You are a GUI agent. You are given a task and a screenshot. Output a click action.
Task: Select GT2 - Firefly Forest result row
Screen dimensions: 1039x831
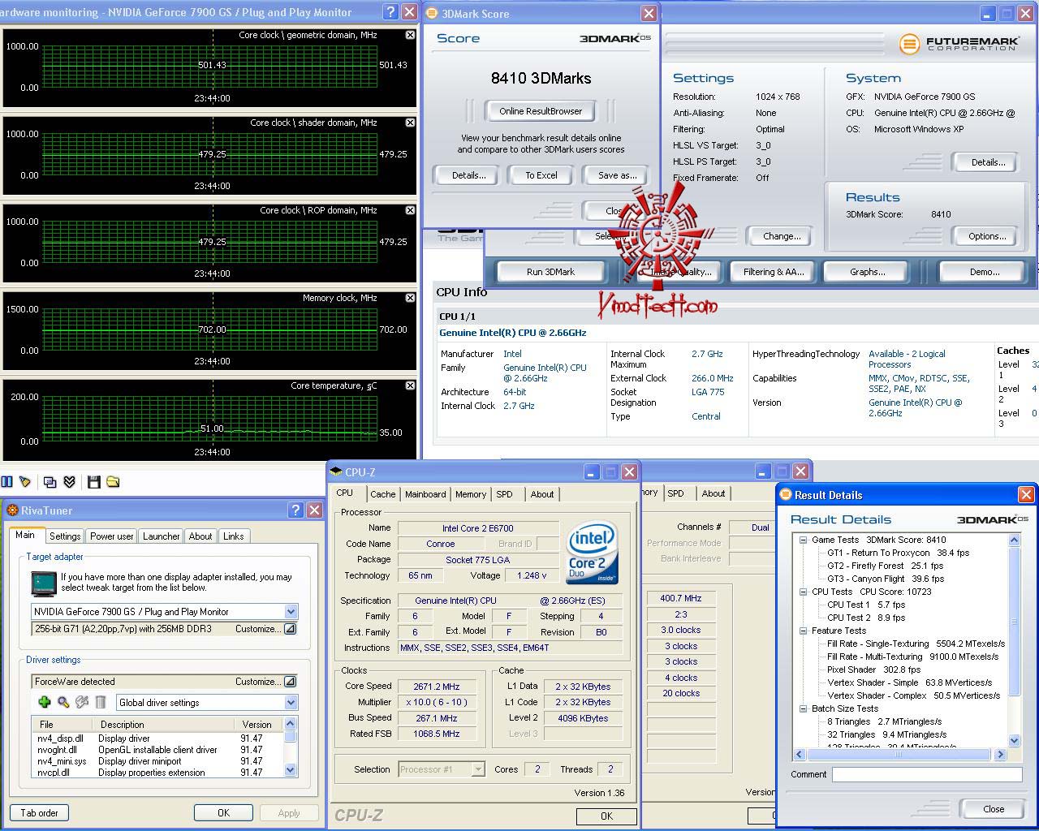(885, 566)
